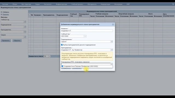The height and width of the screenshot is (98, 175).
Task: Sort by Название column header arrow
Action: tap(42, 15)
